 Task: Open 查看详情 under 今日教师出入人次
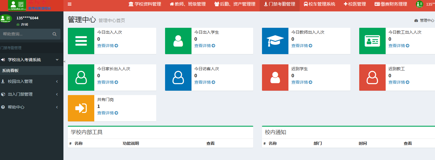(x=302, y=46)
